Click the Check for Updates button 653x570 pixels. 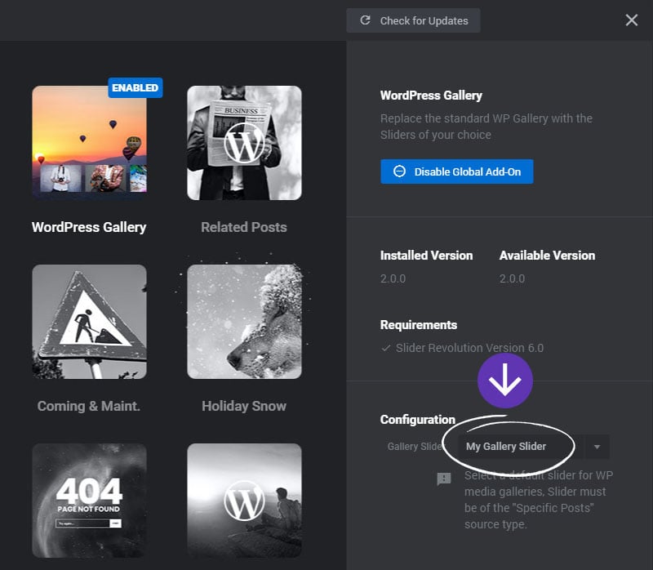point(413,20)
